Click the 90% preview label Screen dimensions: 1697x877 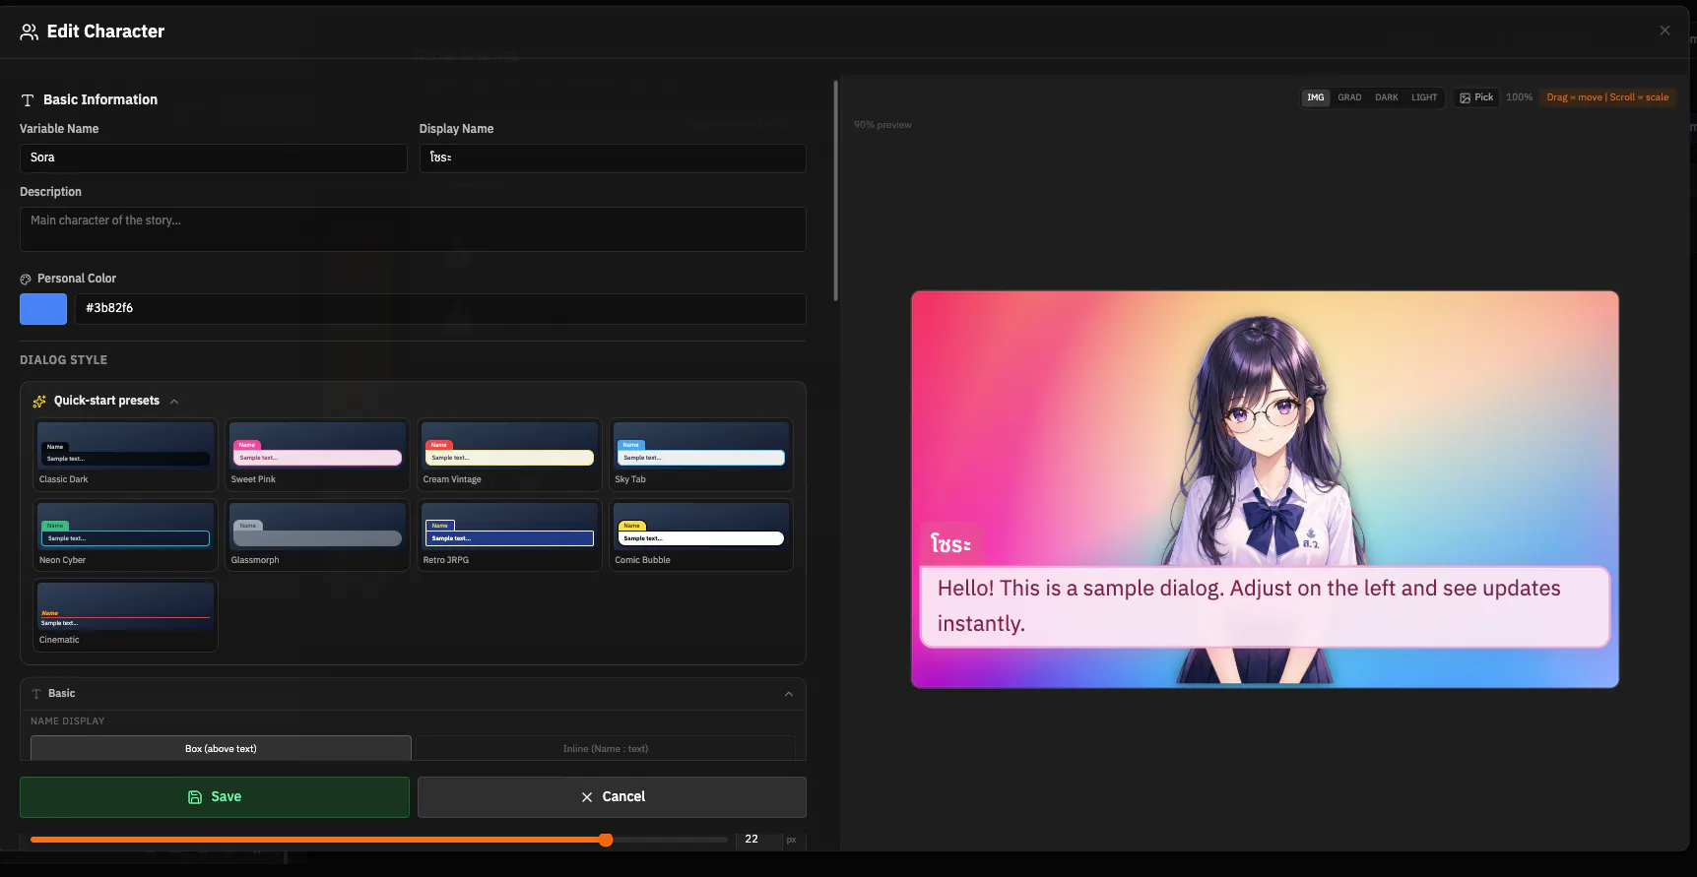[x=882, y=125]
